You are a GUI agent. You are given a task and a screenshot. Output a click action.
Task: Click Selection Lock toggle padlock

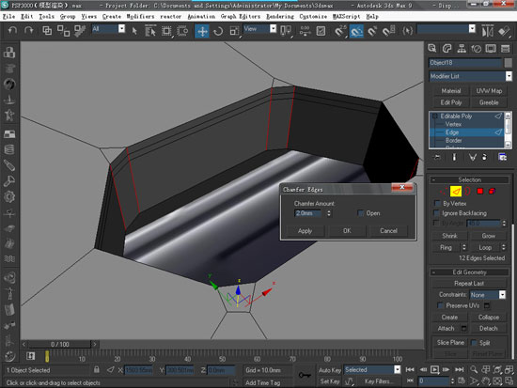96,369
